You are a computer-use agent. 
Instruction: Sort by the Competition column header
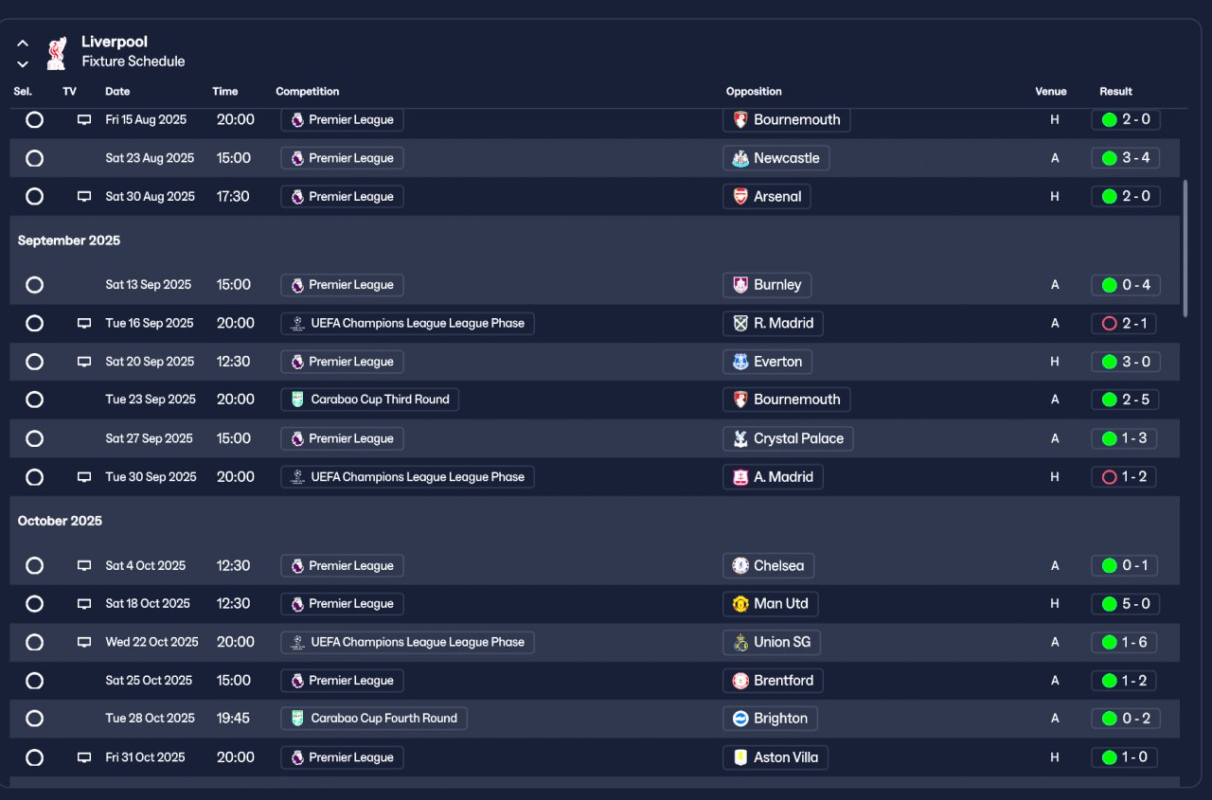pyautogui.click(x=307, y=92)
